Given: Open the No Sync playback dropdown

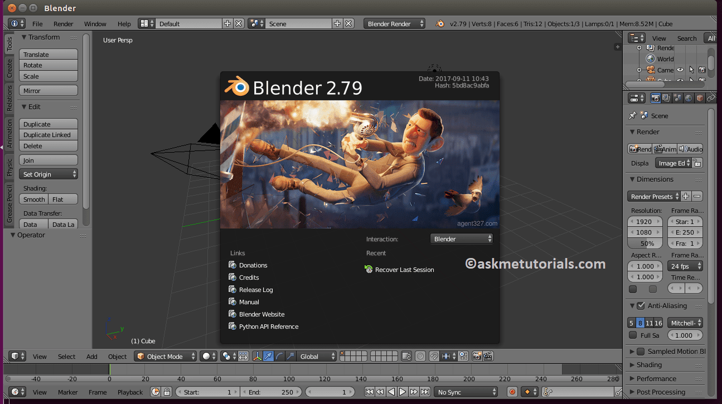Looking at the screenshot, I should (x=466, y=392).
